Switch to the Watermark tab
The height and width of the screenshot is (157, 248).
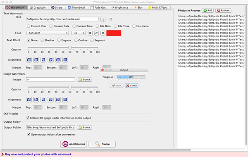pos(16,7)
